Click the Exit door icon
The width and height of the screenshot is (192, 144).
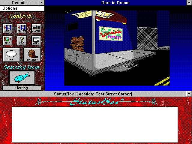coord(7,40)
